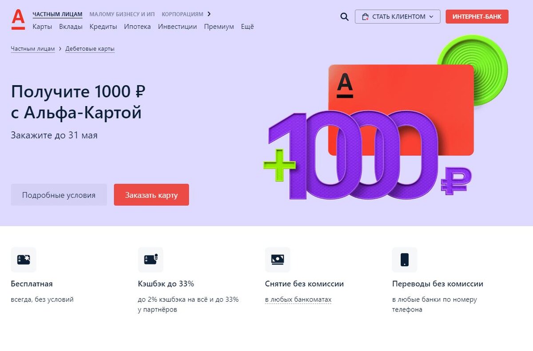533x351 pixels.
Task: Open the «Ещё» navigation menu
Action: 247,27
